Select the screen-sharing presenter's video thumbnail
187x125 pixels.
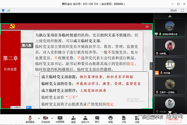tap(170, 27)
